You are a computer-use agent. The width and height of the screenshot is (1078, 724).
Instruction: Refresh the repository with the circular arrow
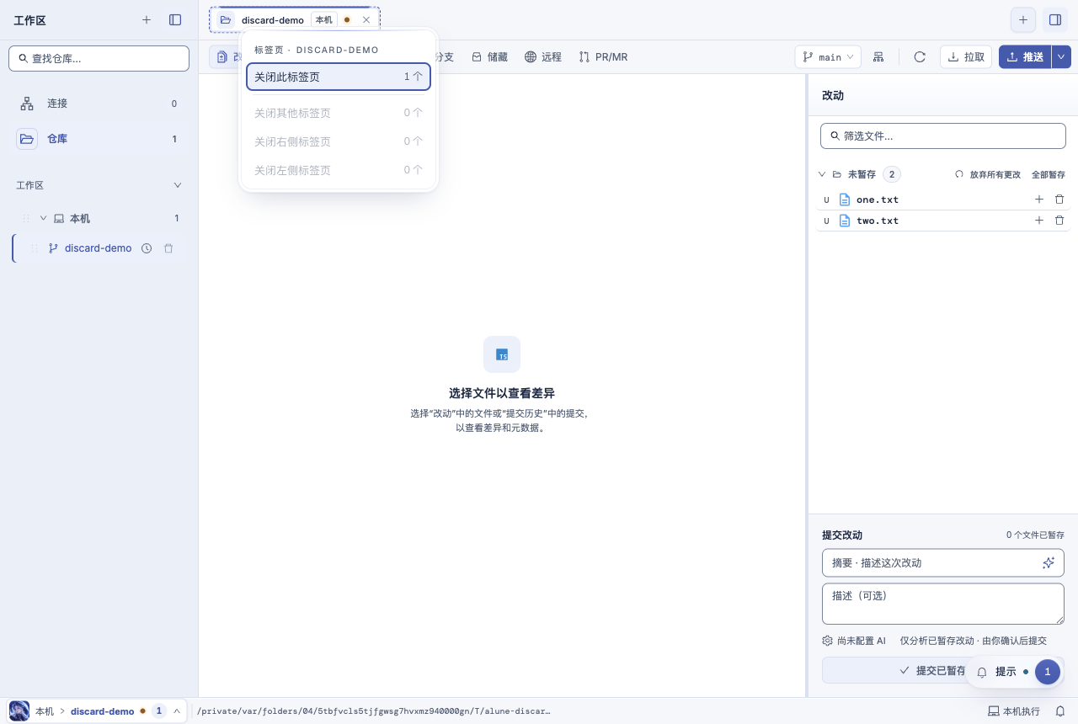click(920, 57)
